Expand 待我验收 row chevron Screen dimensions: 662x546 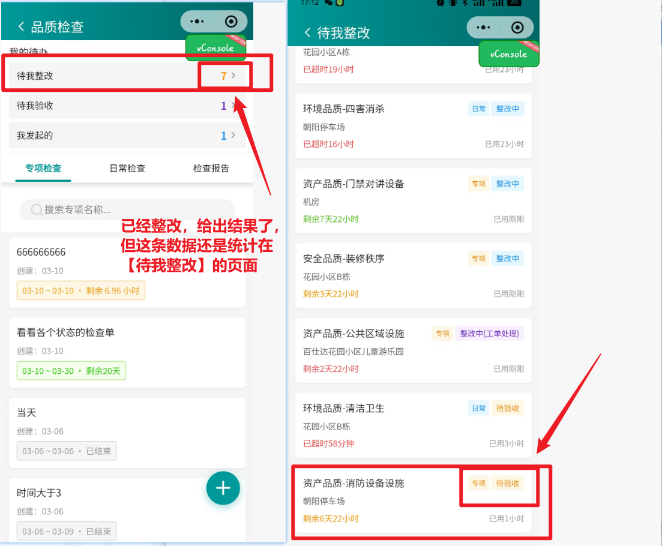pos(233,106)
